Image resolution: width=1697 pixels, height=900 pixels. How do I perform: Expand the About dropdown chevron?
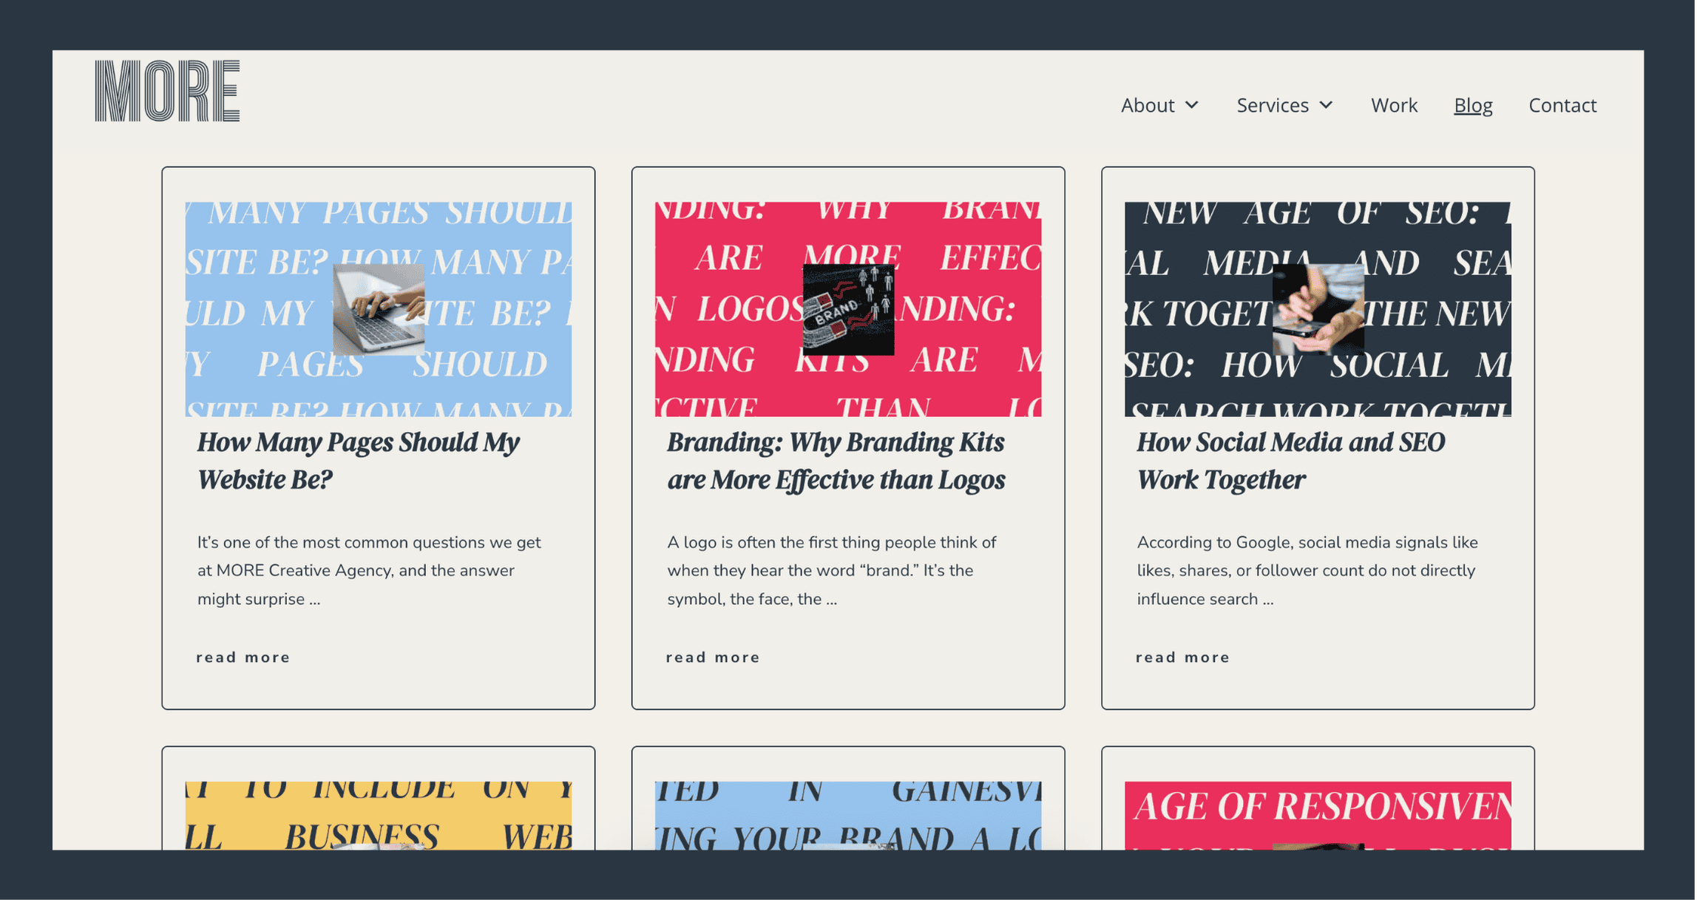[1192, 105]
